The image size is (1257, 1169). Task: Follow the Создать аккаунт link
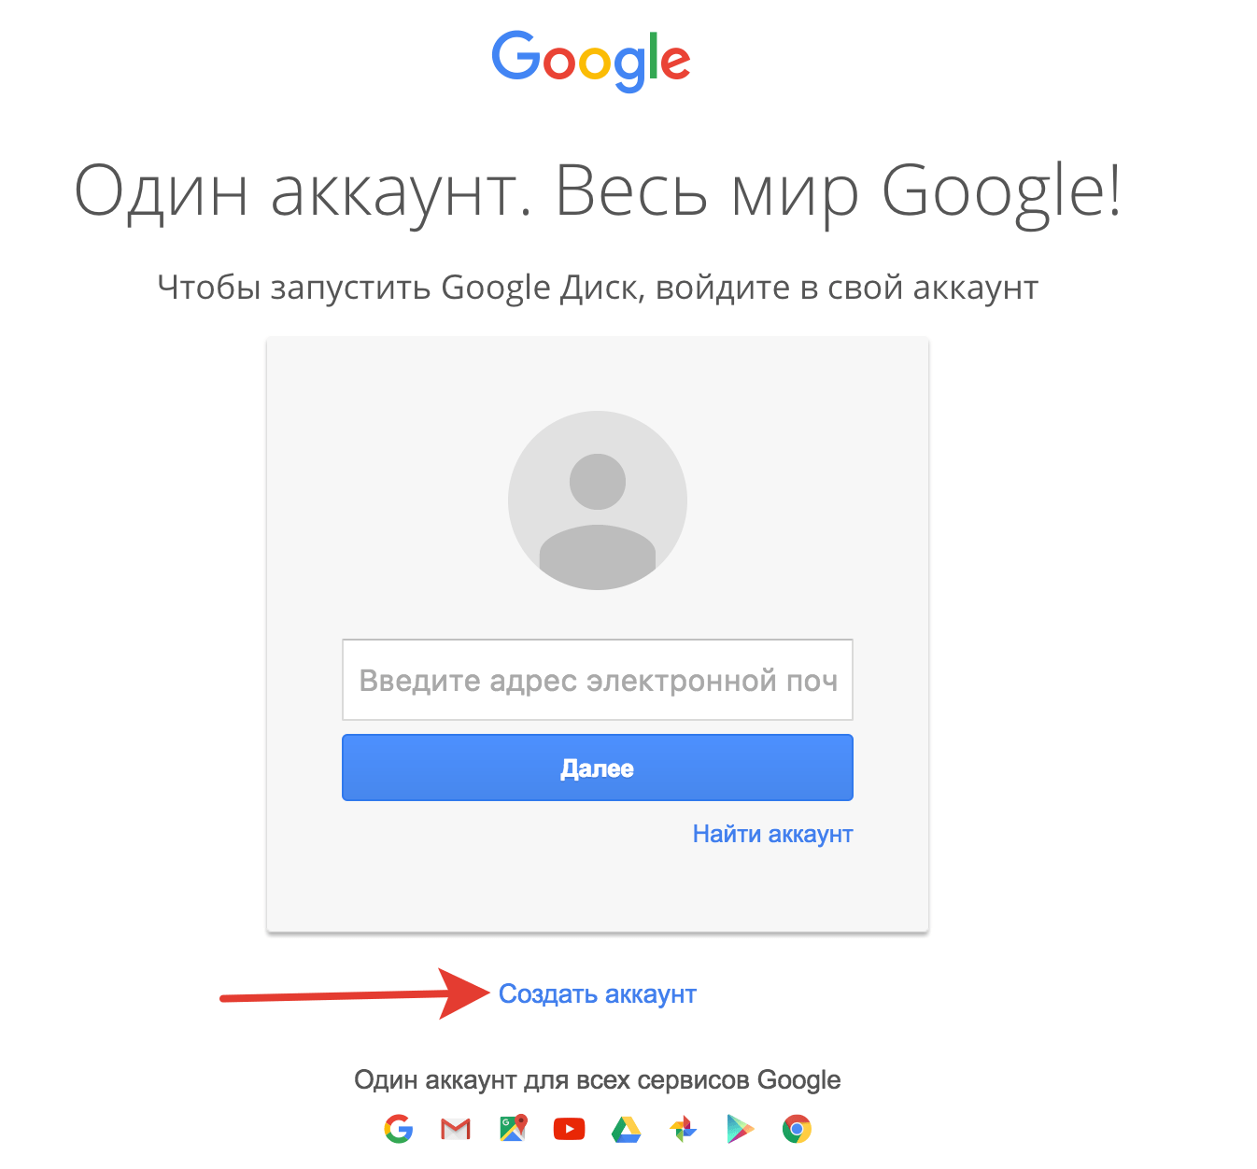[x=598, y=994]
